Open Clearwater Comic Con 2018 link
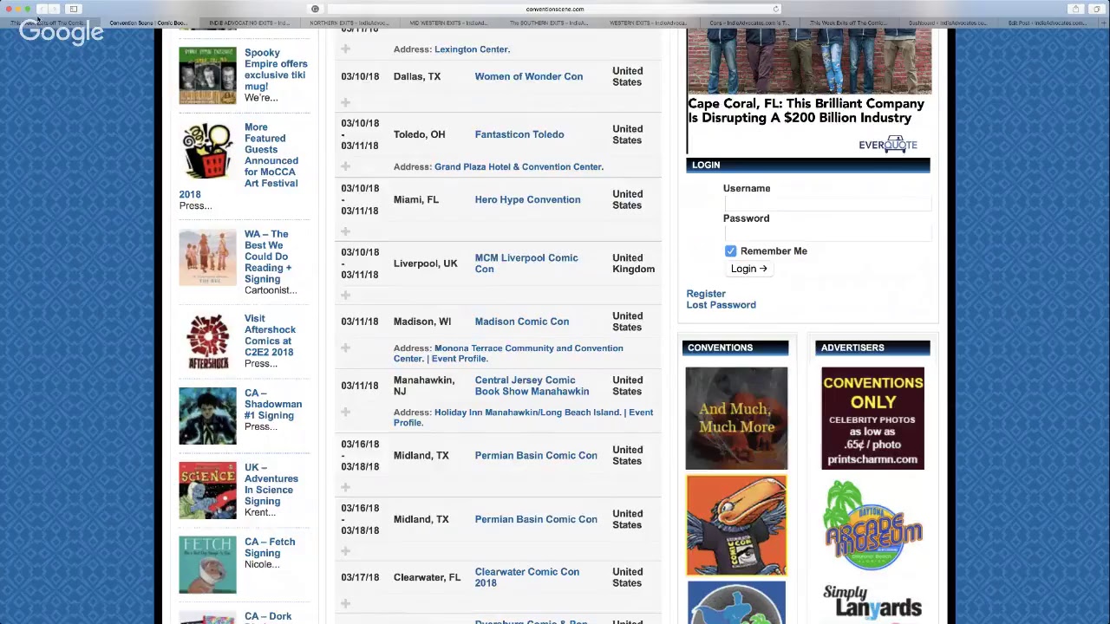This screenshot has width=1110, height=624. pos(526,577)
